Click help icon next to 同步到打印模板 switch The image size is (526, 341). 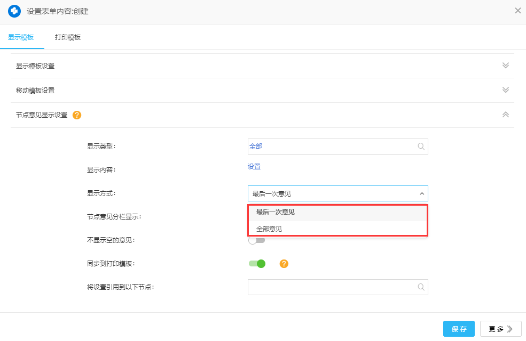(x=284, y=264)
